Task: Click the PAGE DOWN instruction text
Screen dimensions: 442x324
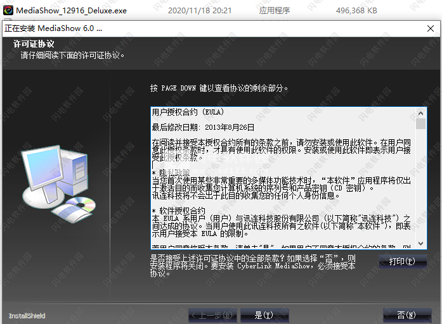Action: [x=219, y=88]
